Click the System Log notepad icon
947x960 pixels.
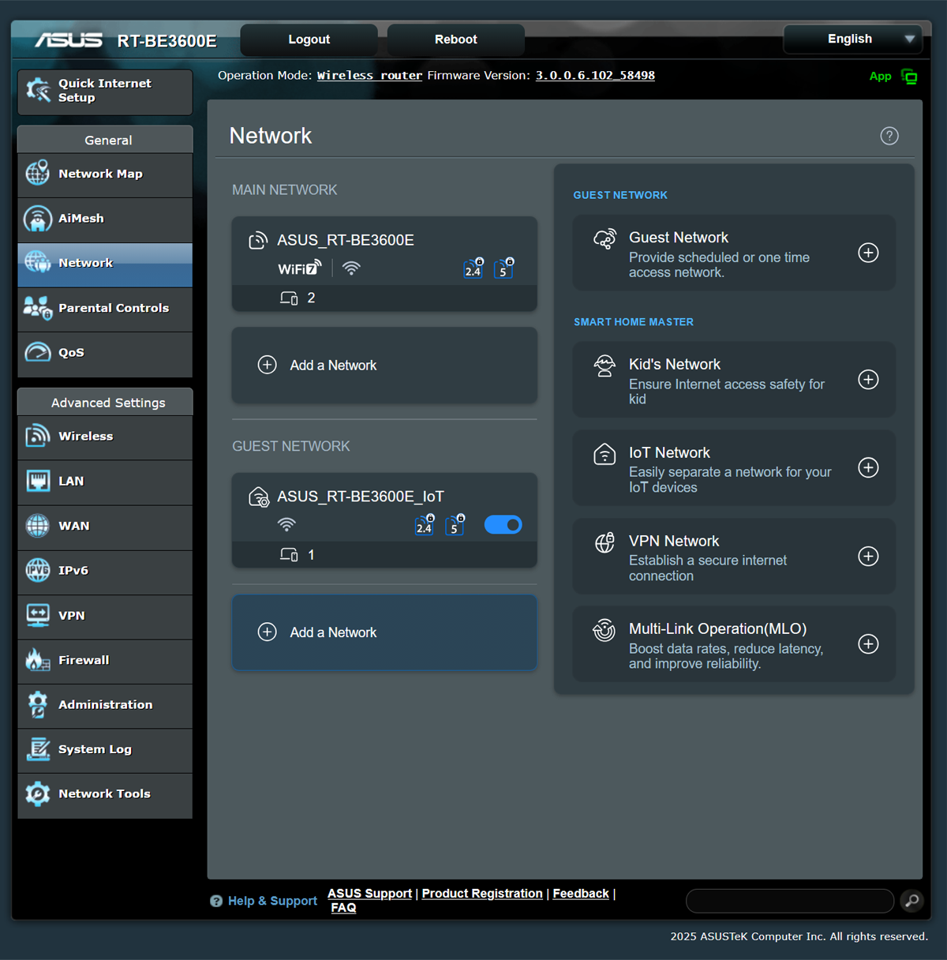(x=38, y=749)
